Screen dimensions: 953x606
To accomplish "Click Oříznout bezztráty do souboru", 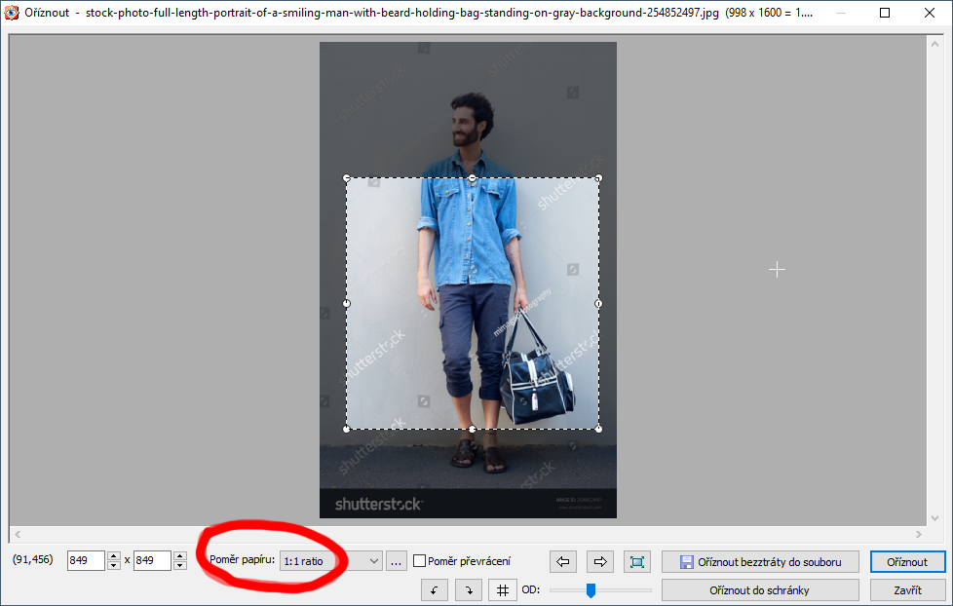I will click(760, 561).
